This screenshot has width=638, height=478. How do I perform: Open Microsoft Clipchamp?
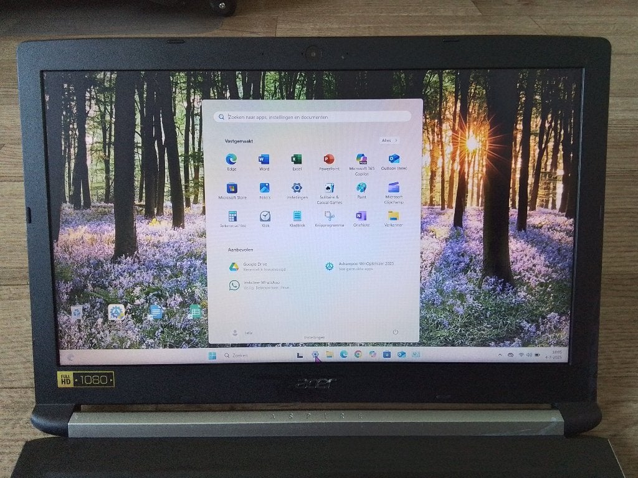pos(394,193)
